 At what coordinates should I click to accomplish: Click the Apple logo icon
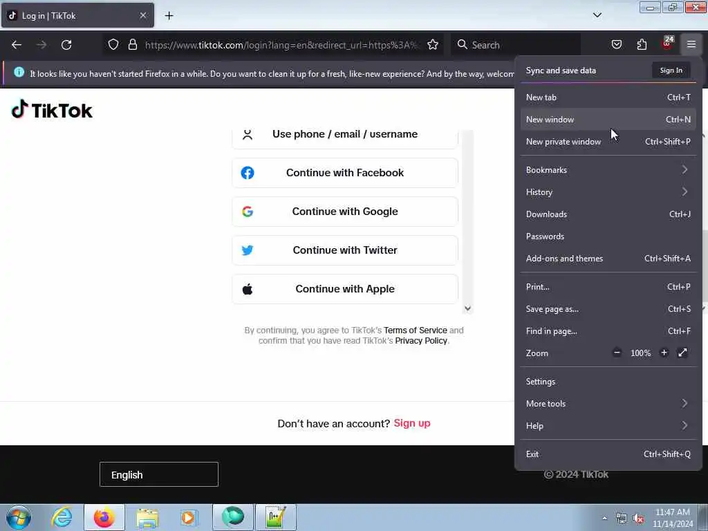click(x=248, y=289)
